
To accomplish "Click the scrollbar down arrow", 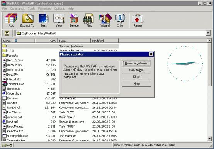I will click(x=209, y=139).
